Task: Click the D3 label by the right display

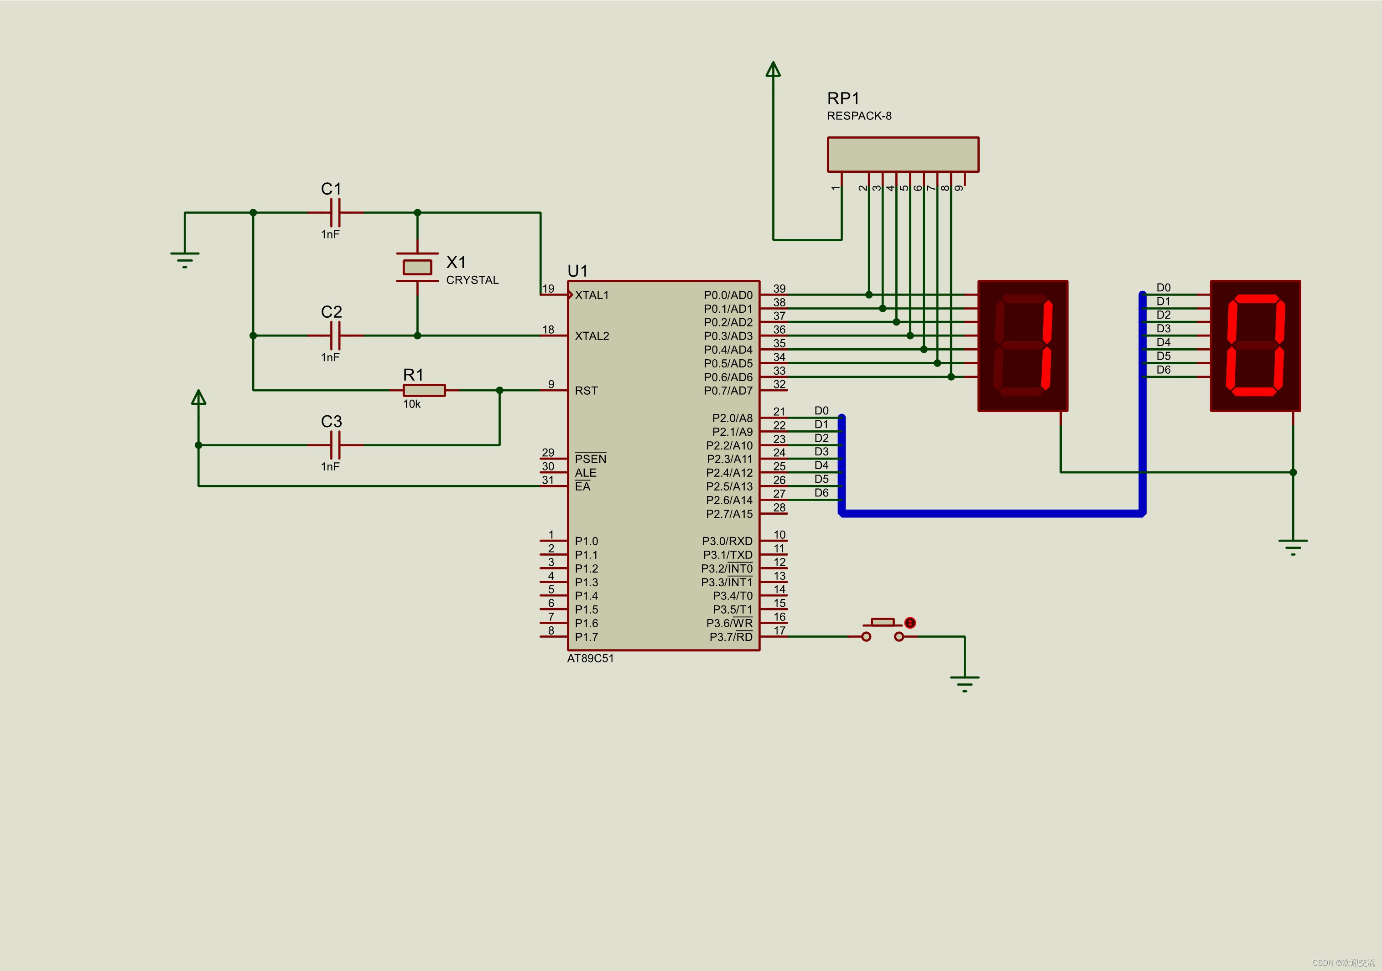Action: [x=1164, y=329]
